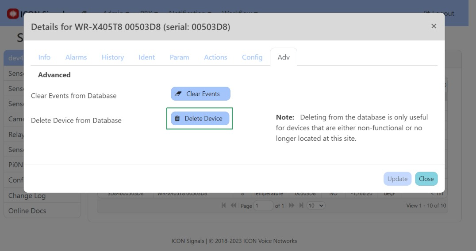Viewport: 476px width, 251px height.
Task: Switch to the Info tab
Action: [44, 57]
